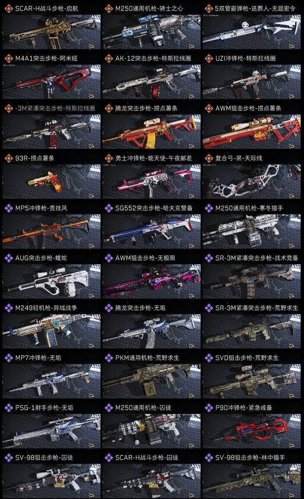
Task: Click the SG552突击步枪-哈夫克警备 title text
Action: pyautogui.click(x=154, y=208)
